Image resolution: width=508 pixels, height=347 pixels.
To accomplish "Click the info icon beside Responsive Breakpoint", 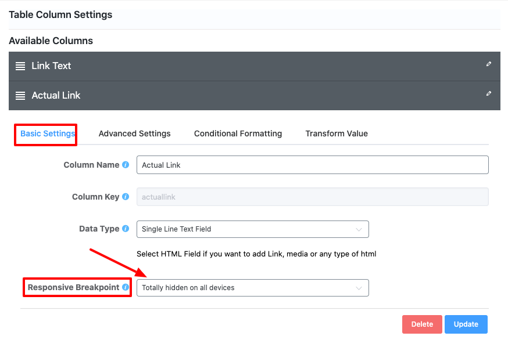I will tap(126, 288).
